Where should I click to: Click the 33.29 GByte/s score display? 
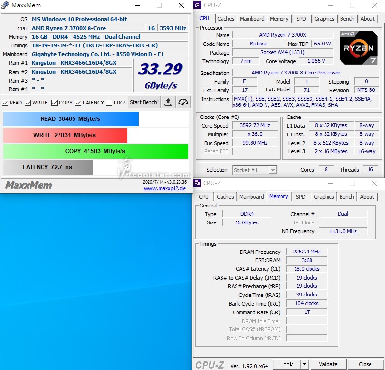pyautogui.click(x=161, y=75)
